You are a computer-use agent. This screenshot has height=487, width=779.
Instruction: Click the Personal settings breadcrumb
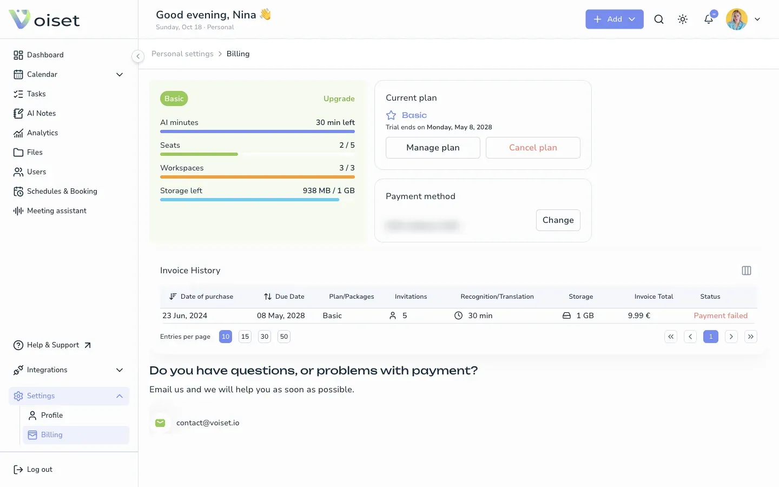click(182, 54)
